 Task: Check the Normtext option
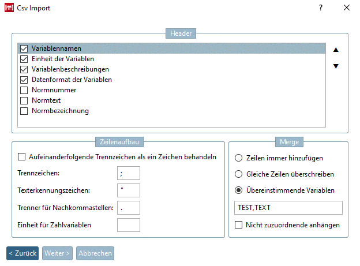point(24,101)
